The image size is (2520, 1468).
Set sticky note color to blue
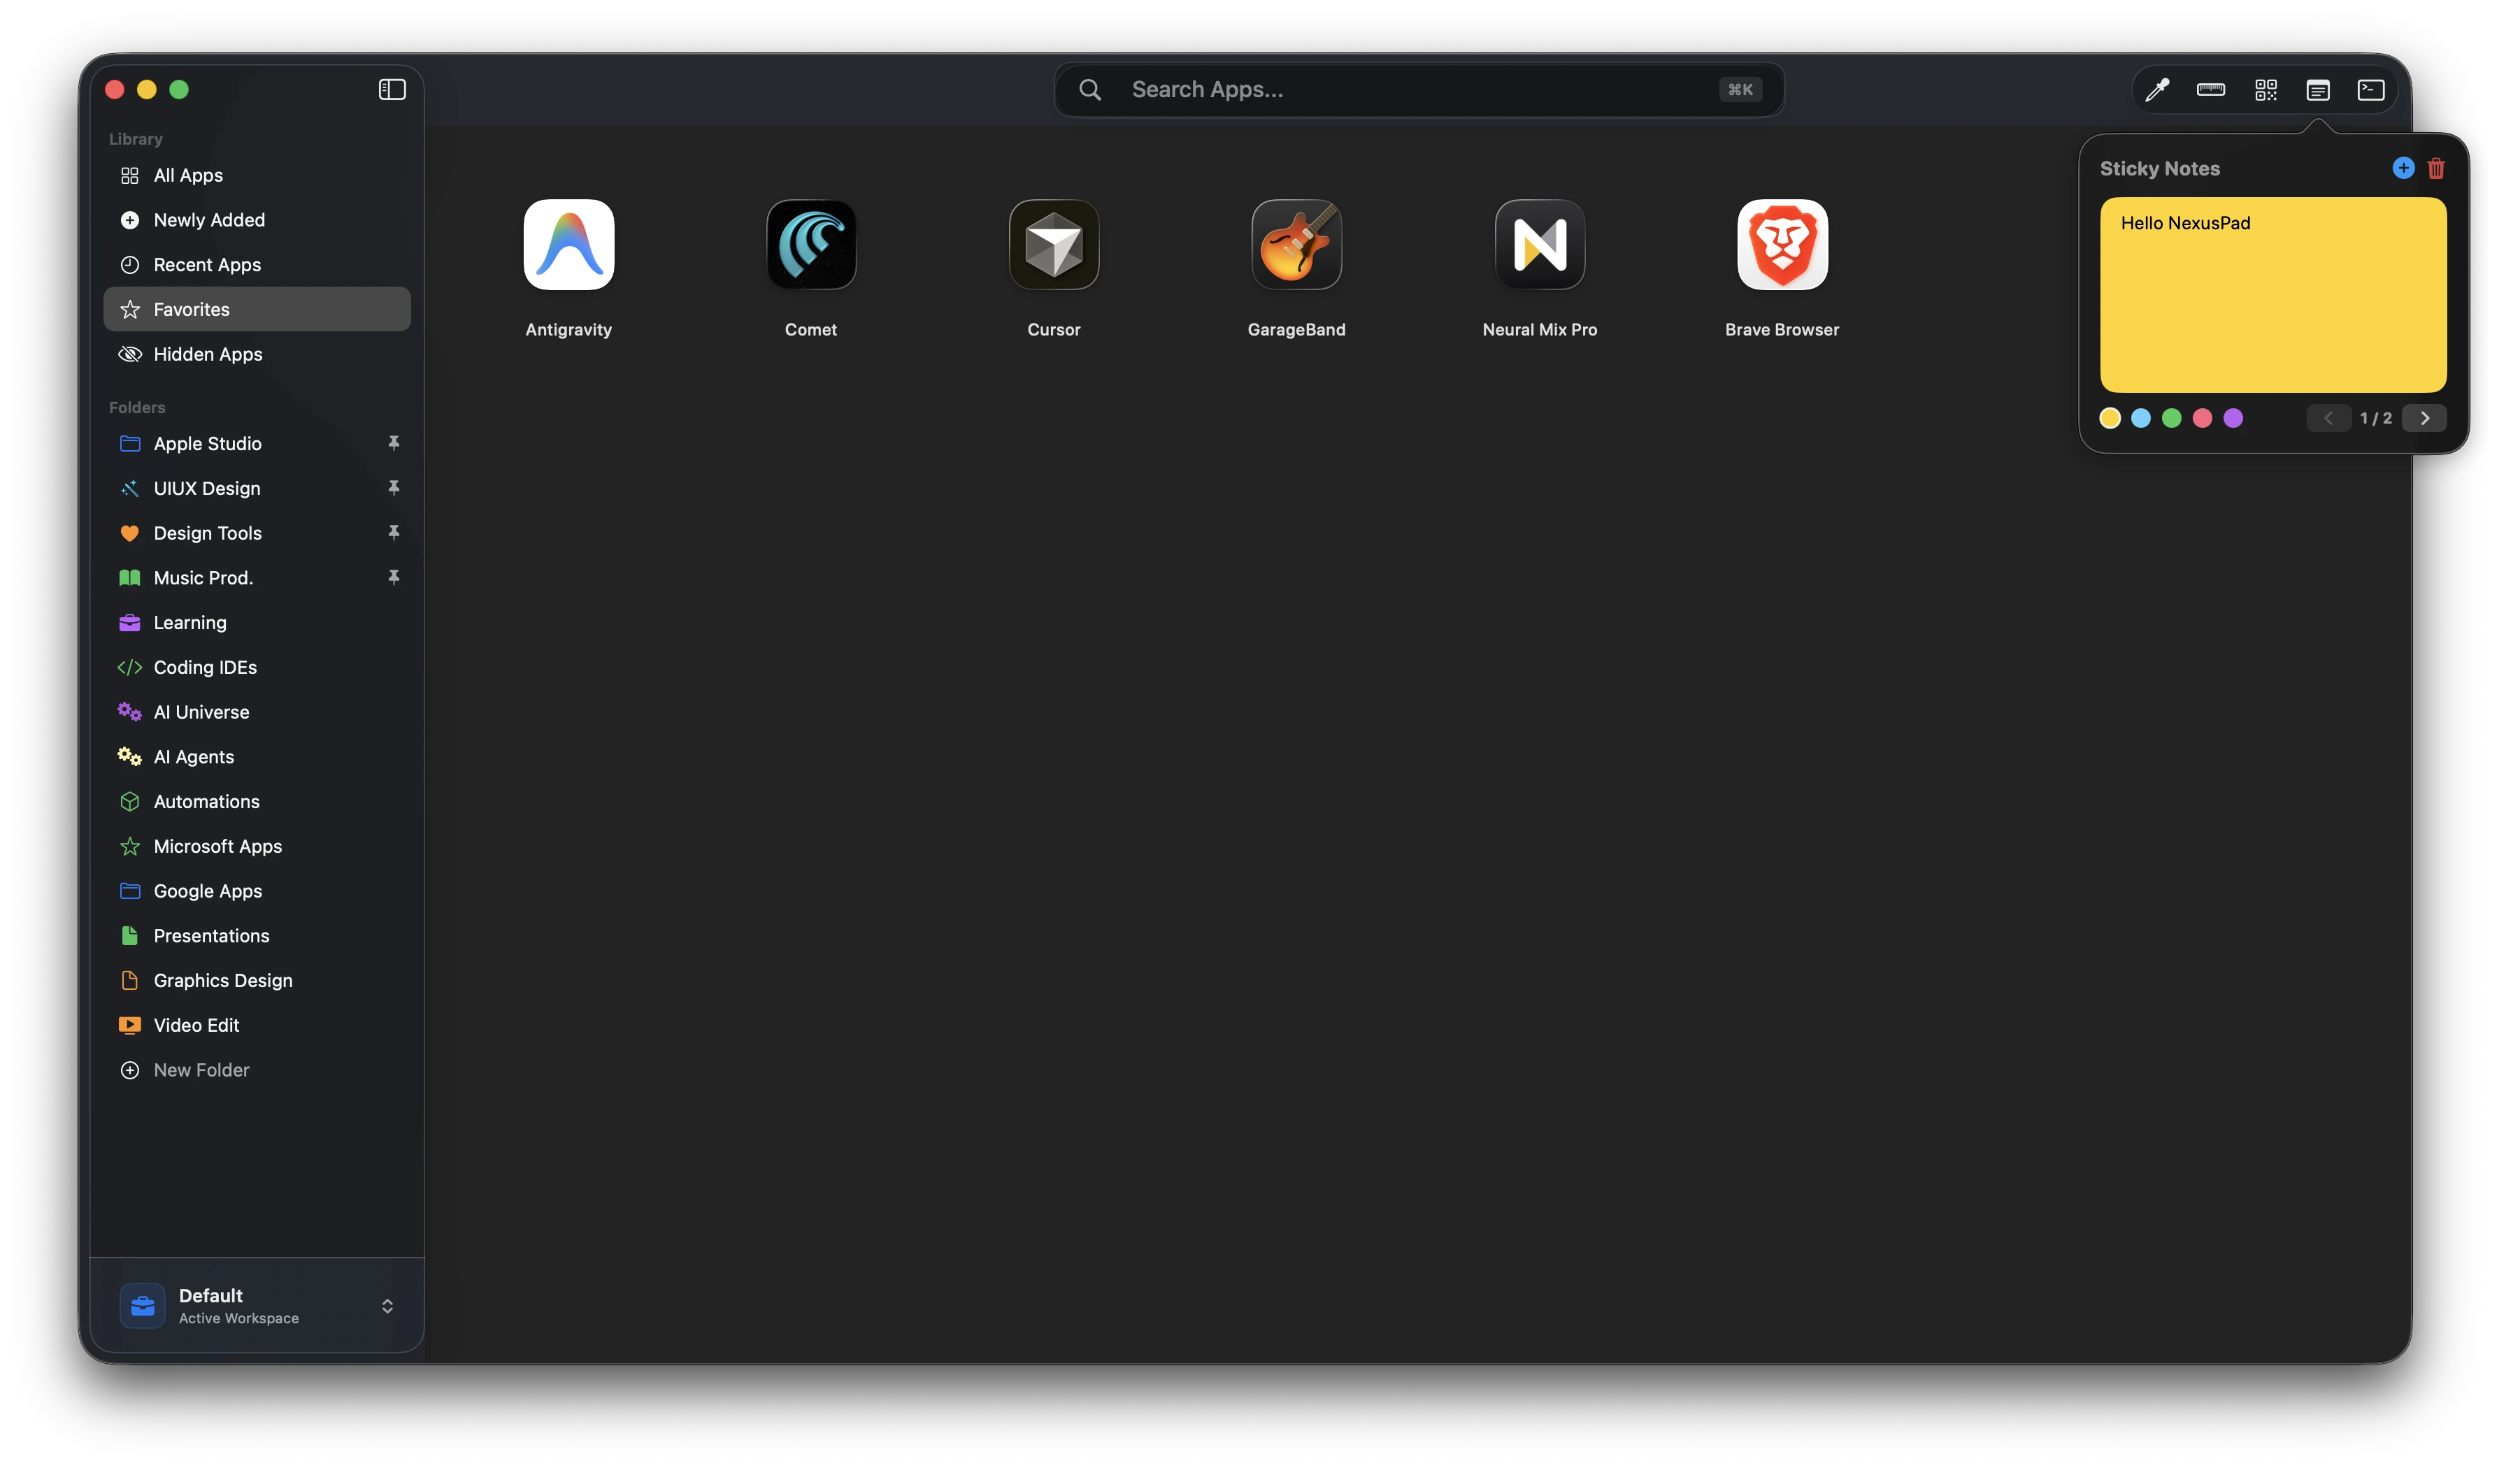click(2141, 418)
